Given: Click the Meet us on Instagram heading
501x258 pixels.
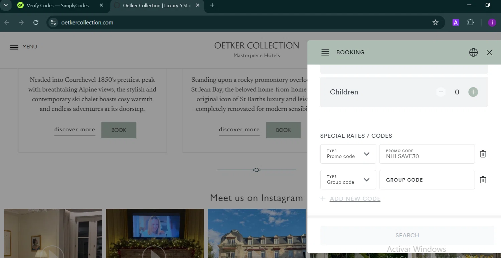Looking at the screenshot, I should 257,198.
